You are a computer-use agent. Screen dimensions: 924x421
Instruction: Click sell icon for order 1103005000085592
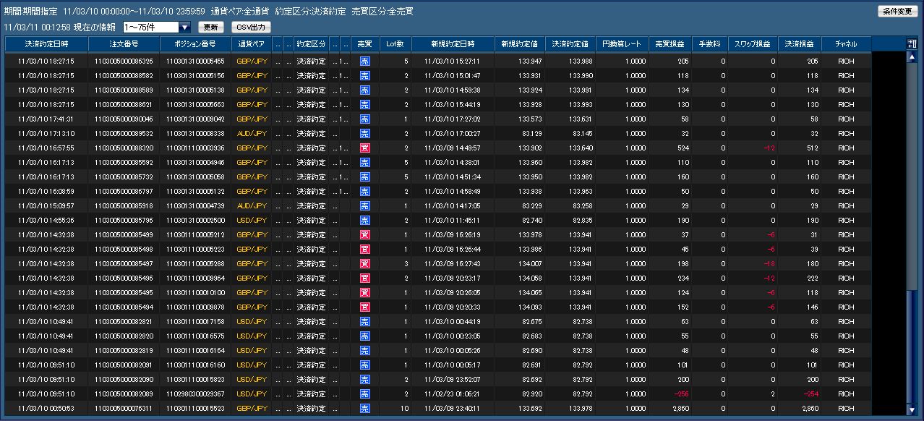tap(364, 162)
